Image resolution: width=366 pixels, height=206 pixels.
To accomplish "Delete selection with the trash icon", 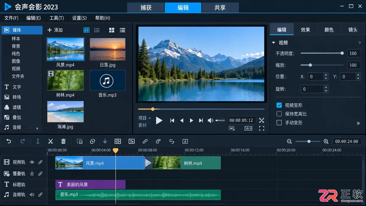I will [x=63, y=141].
